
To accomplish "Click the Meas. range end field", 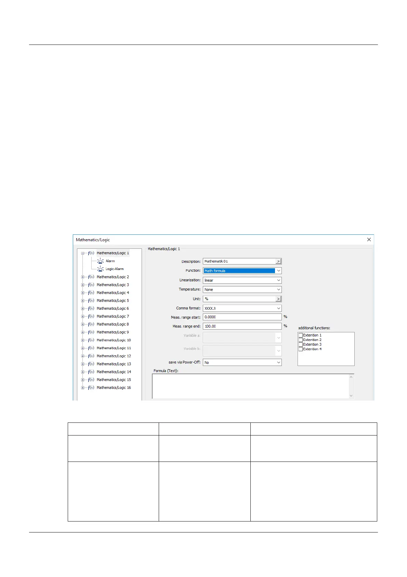I will pyautogui.click(x=242, y=326).
